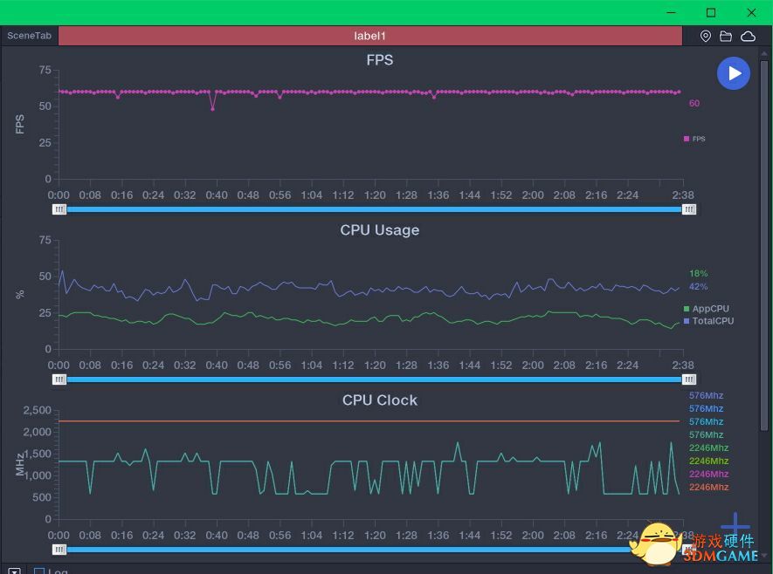Select the SceneTab tab
Viewport: 773px width, 574px height.
(29, 36)
